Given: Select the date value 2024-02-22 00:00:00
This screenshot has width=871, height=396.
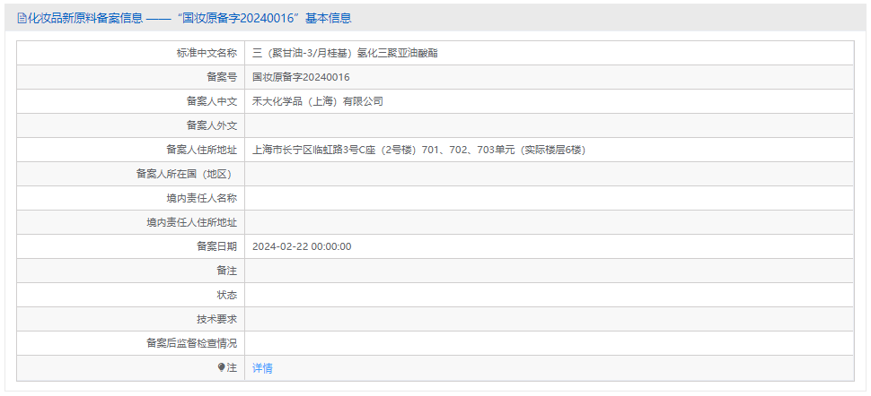Looking at the screenshot, I should tap(302, 246).
